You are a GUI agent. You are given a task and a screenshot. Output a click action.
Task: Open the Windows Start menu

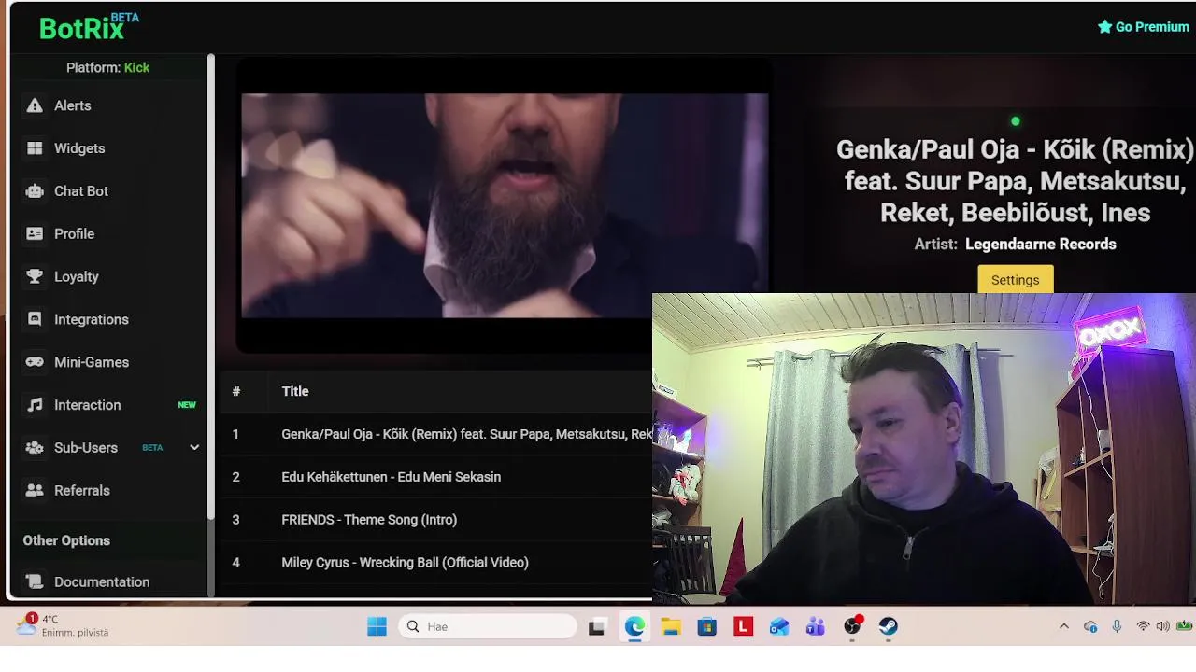click(x=377, y=626)
